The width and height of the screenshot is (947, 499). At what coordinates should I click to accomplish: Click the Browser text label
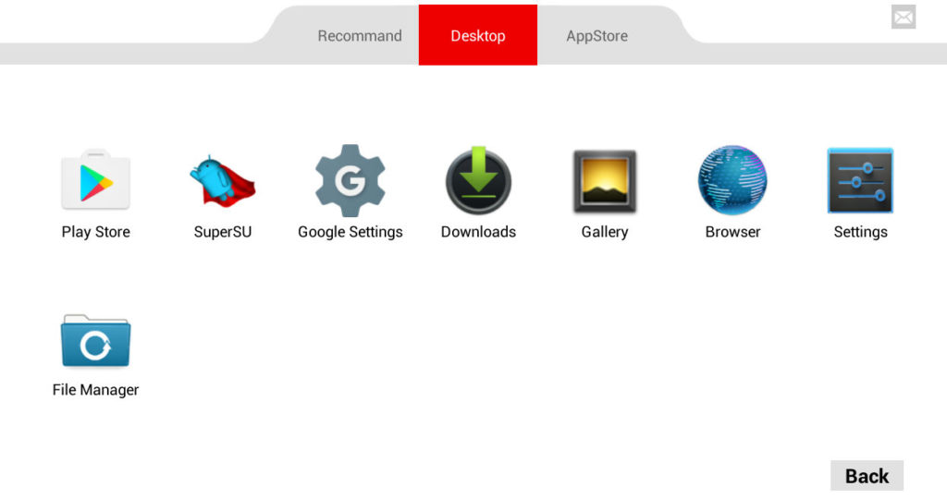(x=732, y=232)
